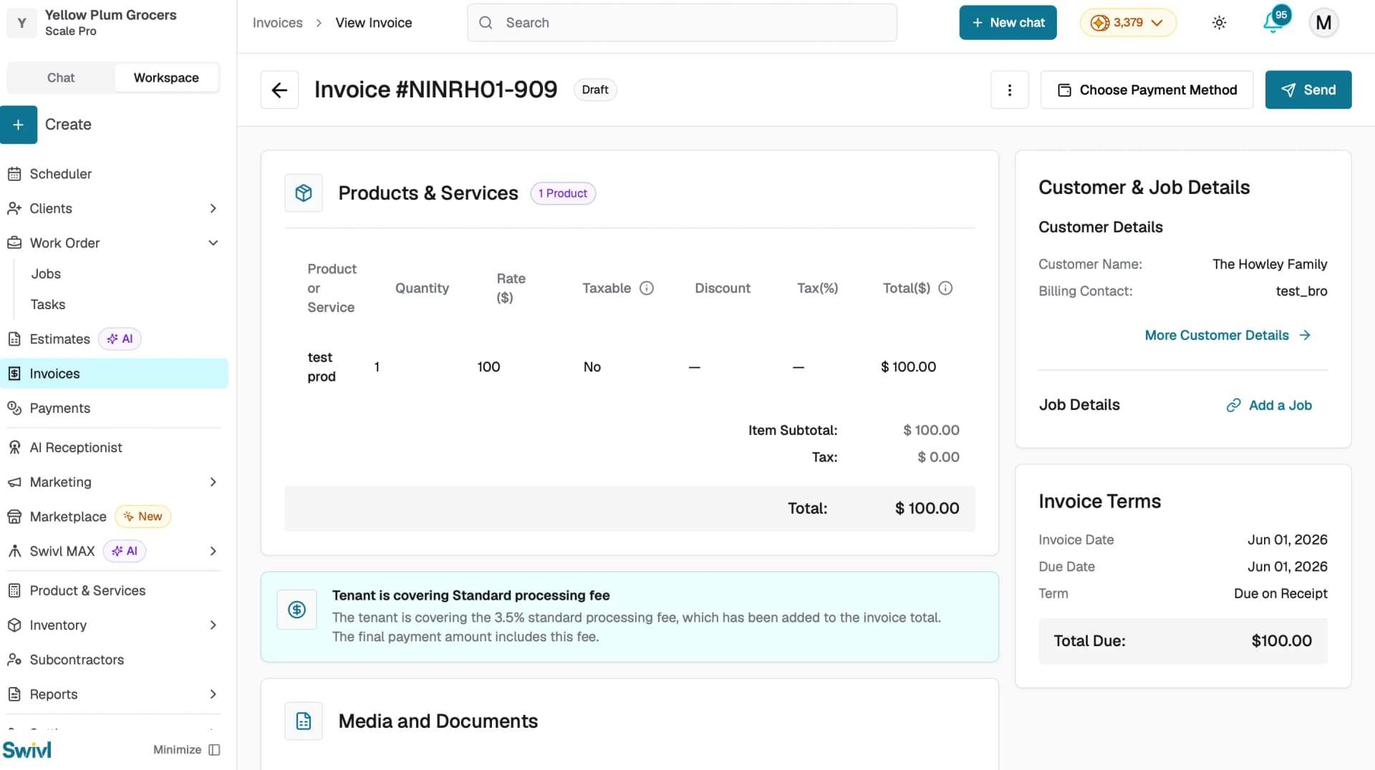Open More Customer Details link

[x=1227, y=335]
